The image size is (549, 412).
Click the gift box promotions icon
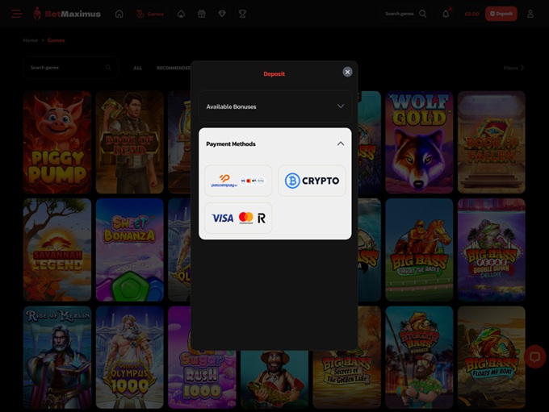coord(202,14)
